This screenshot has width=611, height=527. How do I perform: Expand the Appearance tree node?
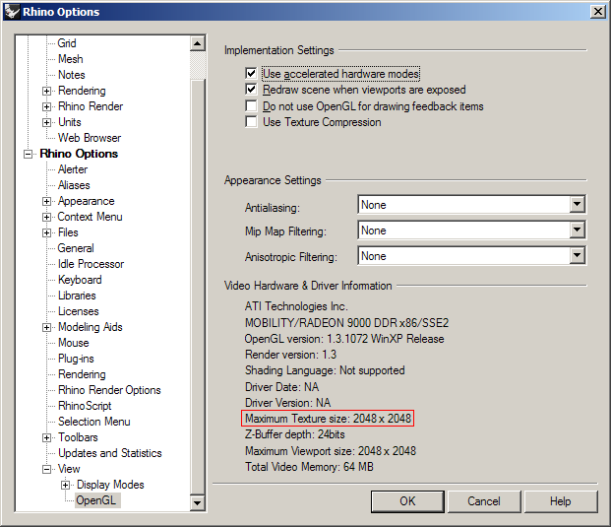pos(47,201)
